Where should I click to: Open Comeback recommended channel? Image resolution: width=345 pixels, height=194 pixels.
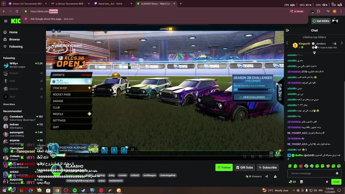click(x=23, y=118)
